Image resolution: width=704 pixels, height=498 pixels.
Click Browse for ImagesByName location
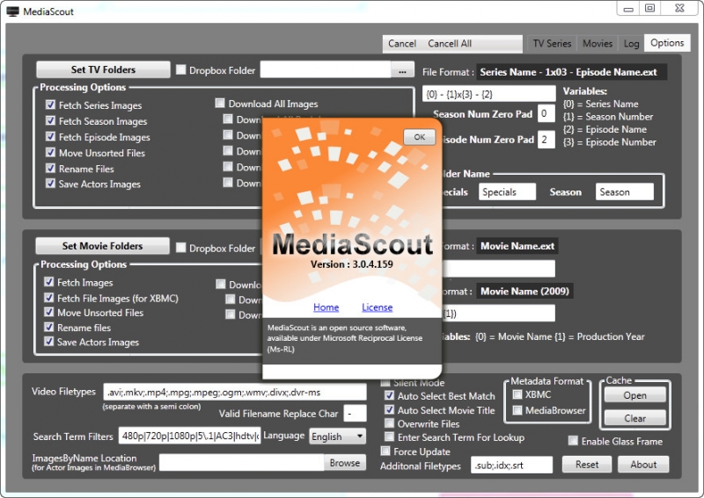coord(345,463)
